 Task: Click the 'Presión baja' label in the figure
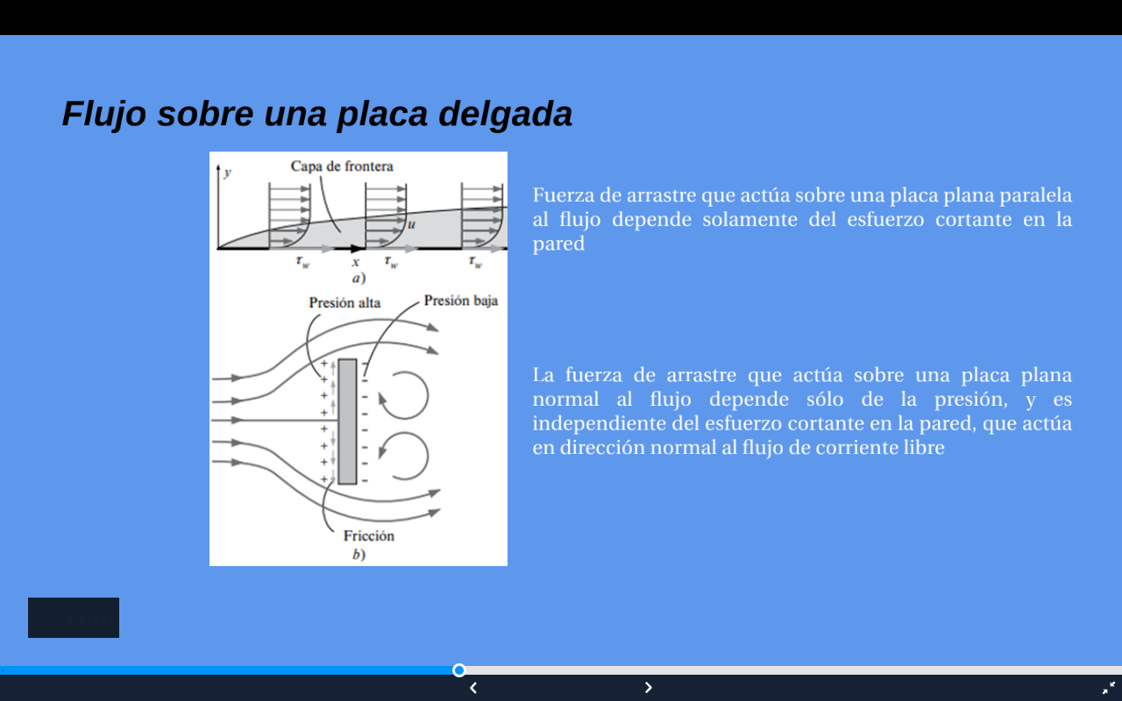coord(461,301)
